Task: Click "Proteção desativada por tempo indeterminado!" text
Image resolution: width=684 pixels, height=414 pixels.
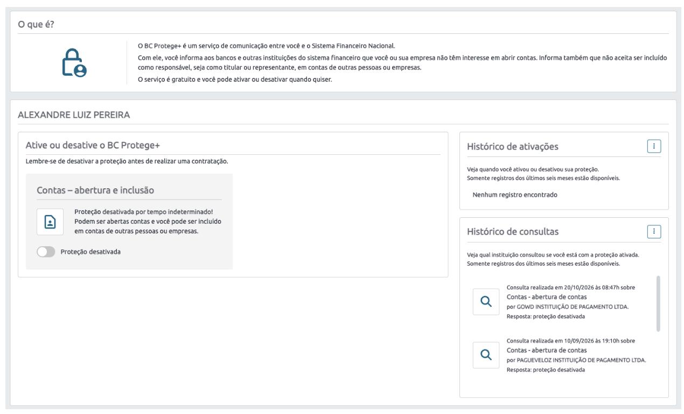Action: click(144, 212)
